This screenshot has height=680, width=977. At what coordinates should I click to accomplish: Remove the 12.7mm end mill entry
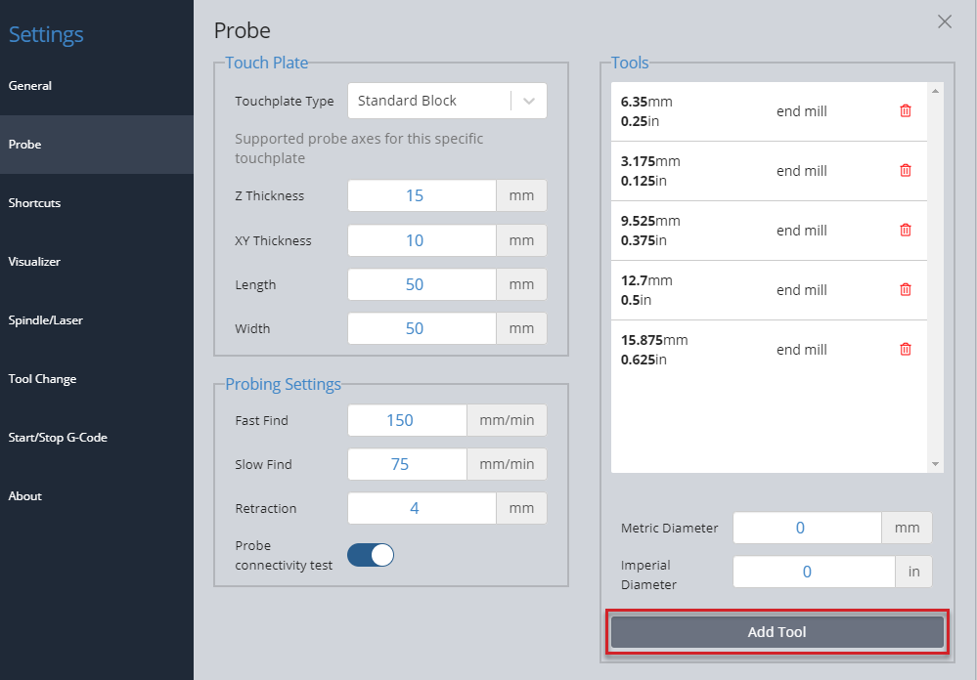906,289
